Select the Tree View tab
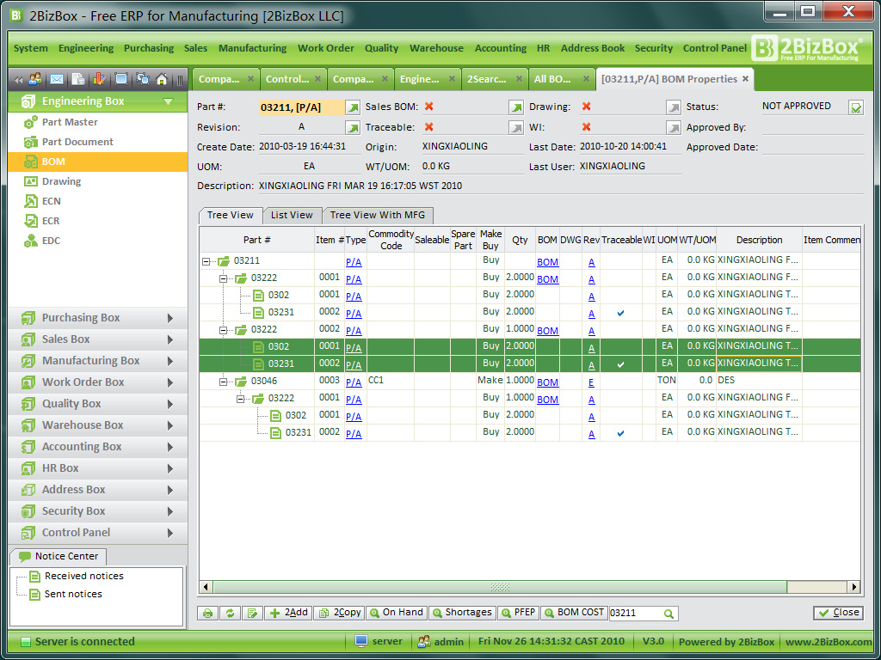This screenshot has width=881, height=660. pos(231,215)
